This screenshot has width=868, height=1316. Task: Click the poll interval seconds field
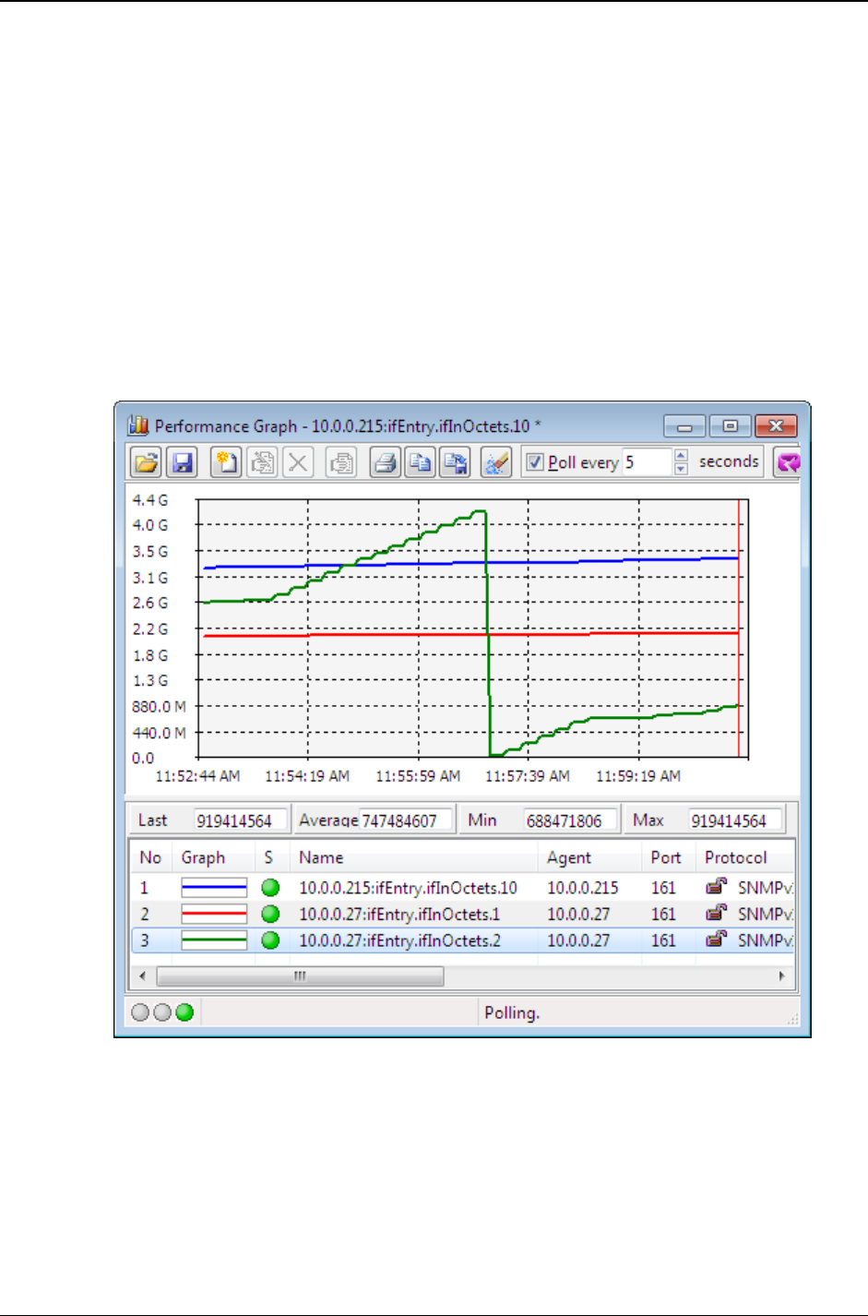click(647, 462)
